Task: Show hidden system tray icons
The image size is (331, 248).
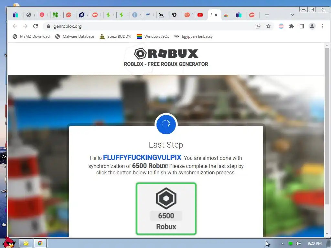Action: coord(283,243)
